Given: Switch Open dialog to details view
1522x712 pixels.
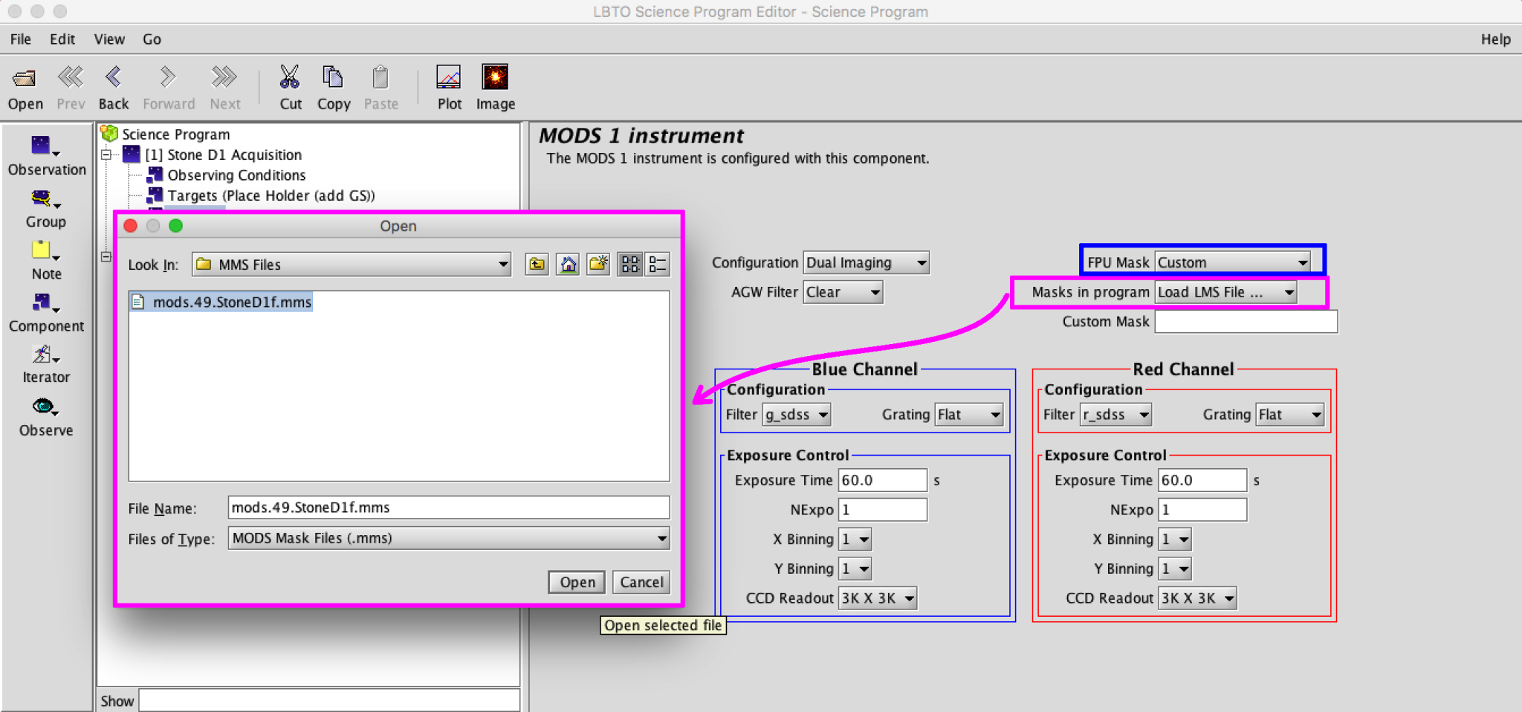Looking at the screenshot, I should point(658,265).
